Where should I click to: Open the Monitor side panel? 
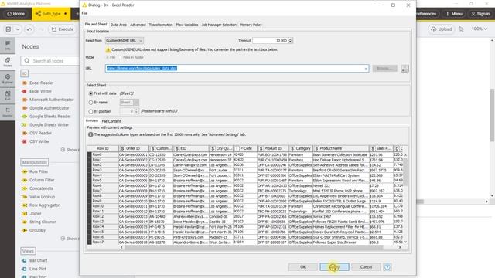point(8,112)
